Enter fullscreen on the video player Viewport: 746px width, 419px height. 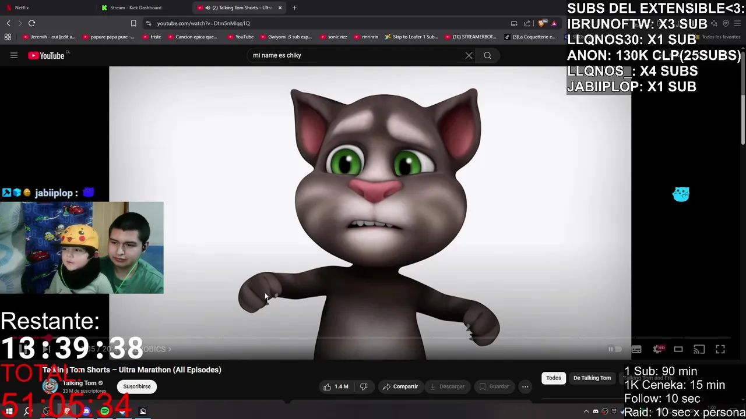[x=720, y=349]
